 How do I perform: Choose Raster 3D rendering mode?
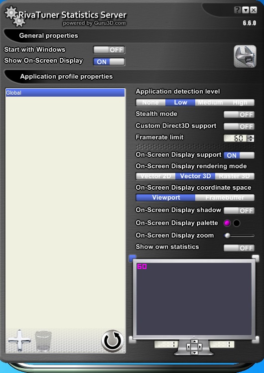point(235,176)
